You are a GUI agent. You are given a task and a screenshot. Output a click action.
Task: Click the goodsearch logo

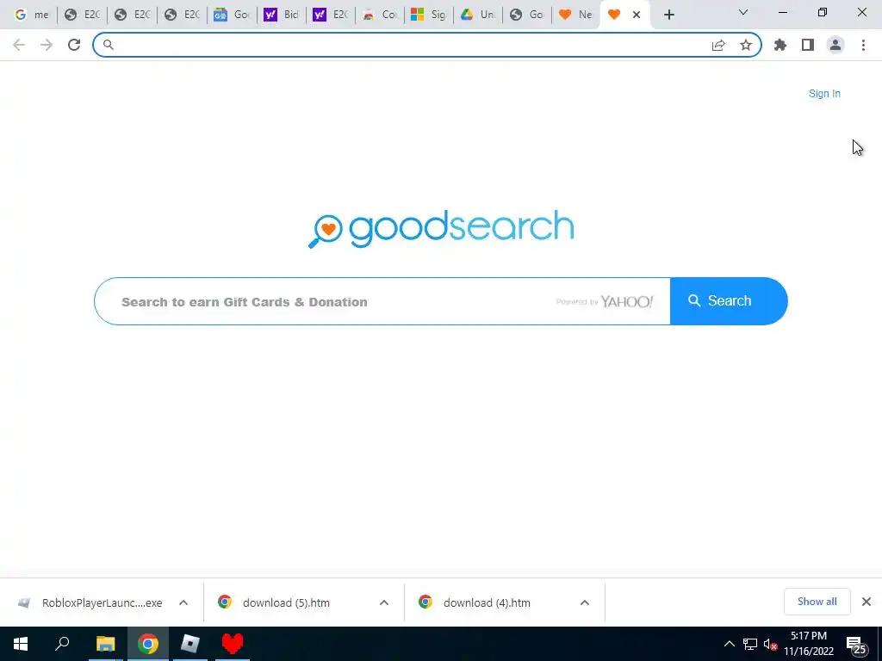pos(441,228)
